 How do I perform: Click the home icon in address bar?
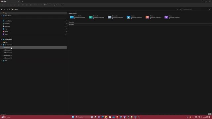(13, 10)
